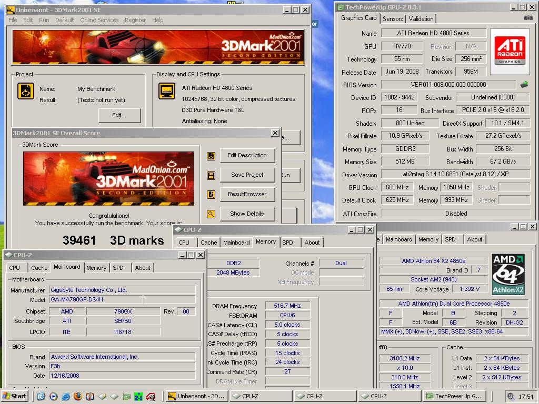Click the BIOS Date value 12/16/2008
Image resolution: width=539 pixels, height=404 pixels.
pos(122,376)
